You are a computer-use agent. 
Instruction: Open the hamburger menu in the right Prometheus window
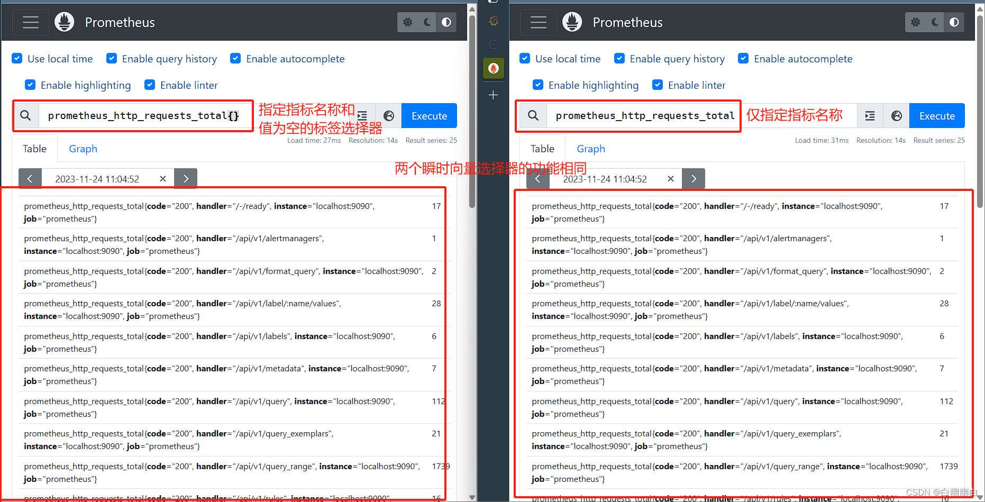click(539, 22)
